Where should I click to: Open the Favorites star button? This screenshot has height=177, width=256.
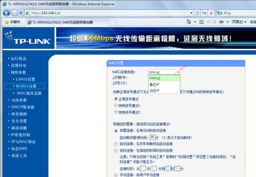point(7,22)
